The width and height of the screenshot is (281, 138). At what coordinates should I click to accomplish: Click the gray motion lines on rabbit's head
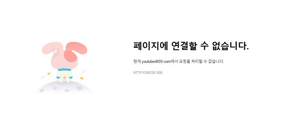[x=56, y=52]
